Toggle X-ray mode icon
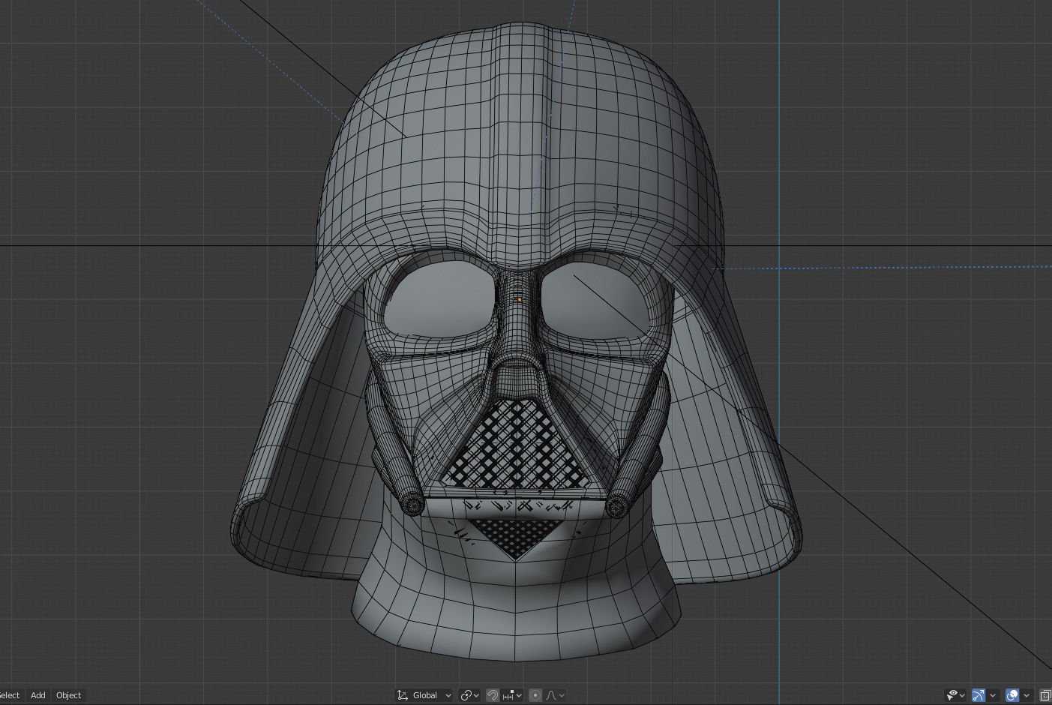Viewport: 1052px width, 705px height. (1045, 695)
